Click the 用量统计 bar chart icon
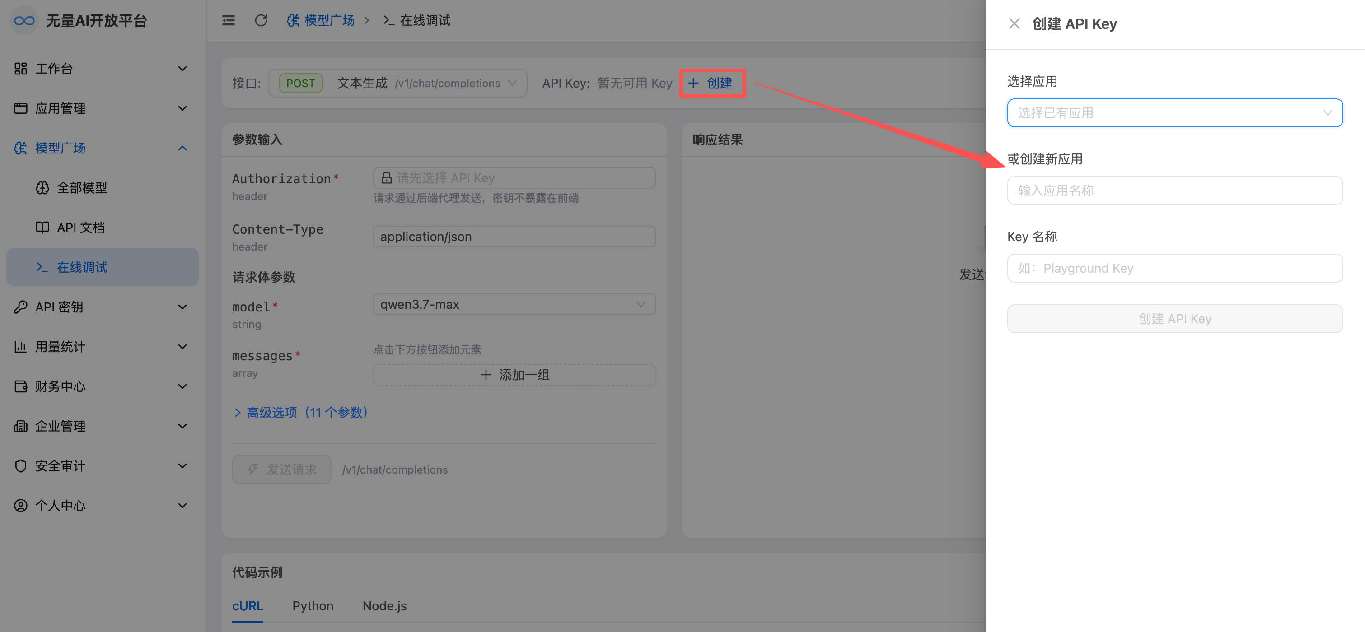This screenshot has width=1365, height=632. (21, 346)
